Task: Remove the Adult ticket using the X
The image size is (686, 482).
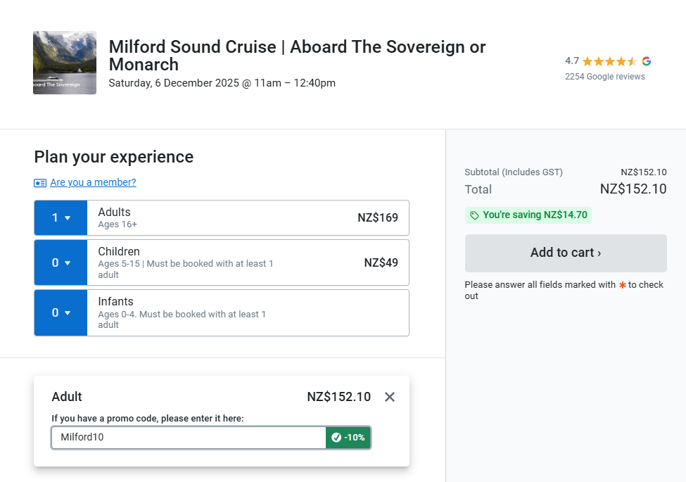Action: [390, 397]
